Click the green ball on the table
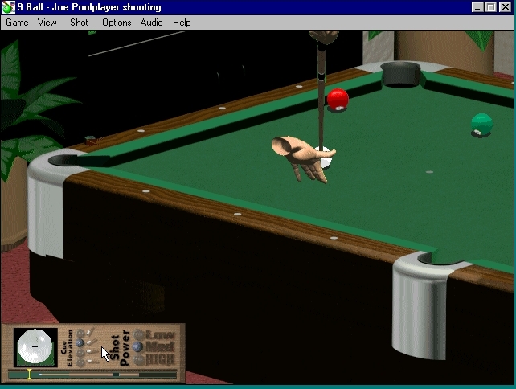 [x=481, y=124]
